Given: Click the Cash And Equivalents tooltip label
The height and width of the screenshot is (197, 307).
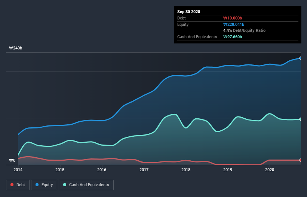Looking at the screenshot, I should (x=197, y=37).
